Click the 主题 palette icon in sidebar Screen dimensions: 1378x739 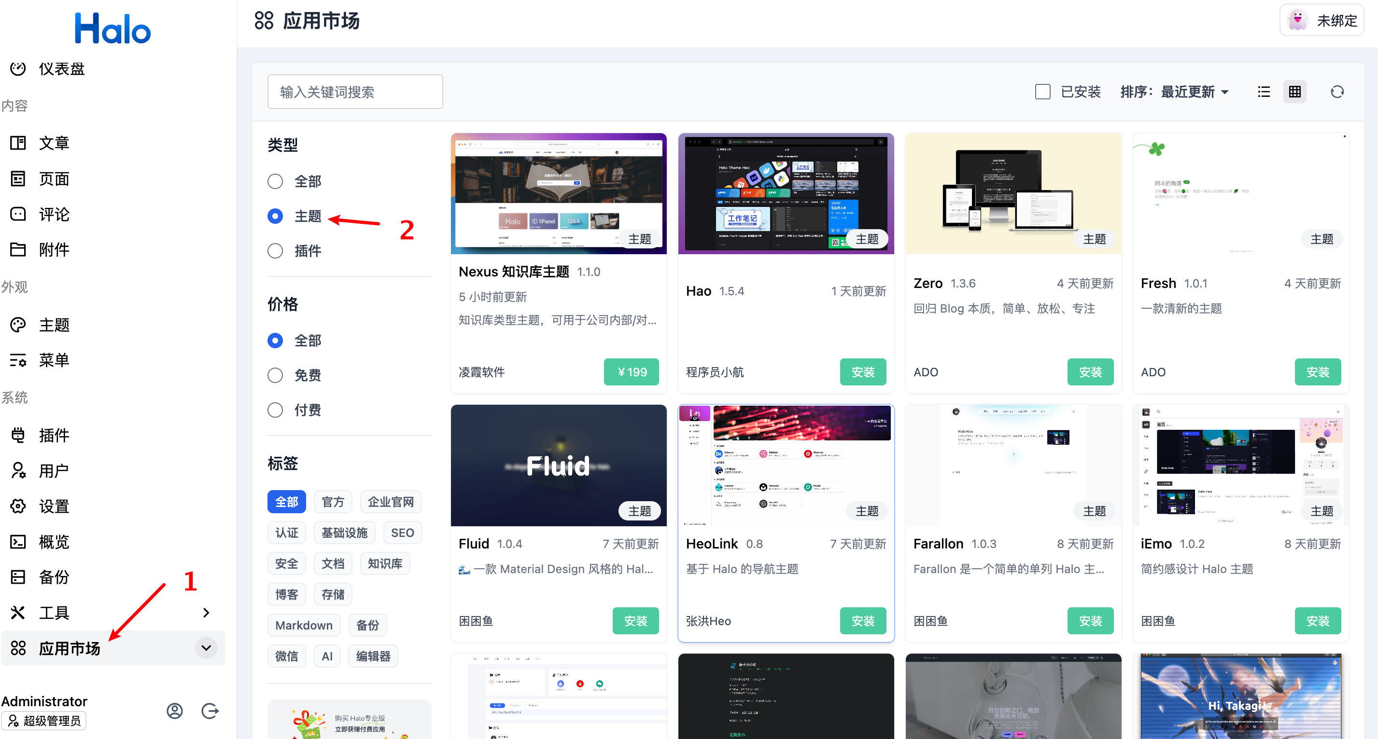(18, 325)
